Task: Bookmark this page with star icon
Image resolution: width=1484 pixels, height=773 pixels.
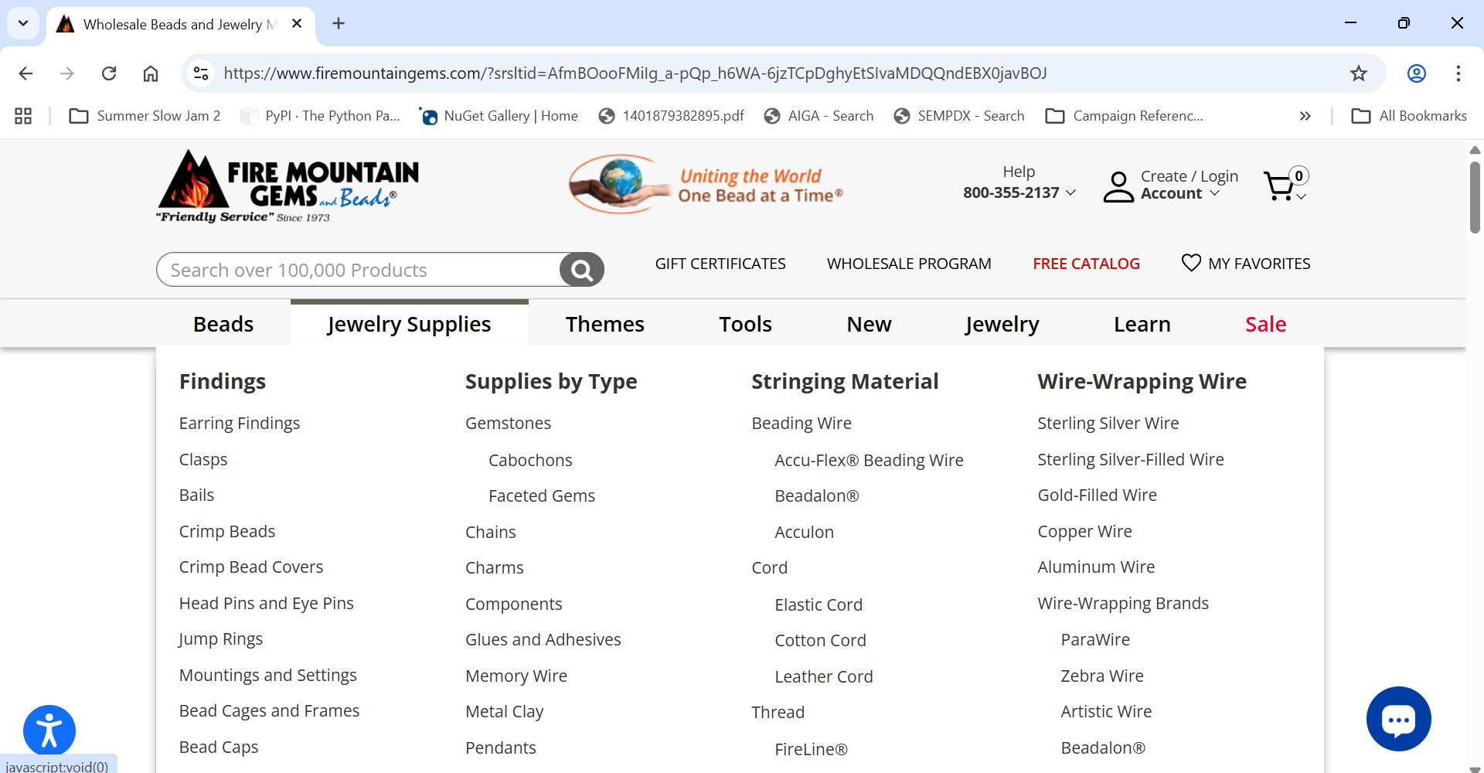Action: [1358, 73]
